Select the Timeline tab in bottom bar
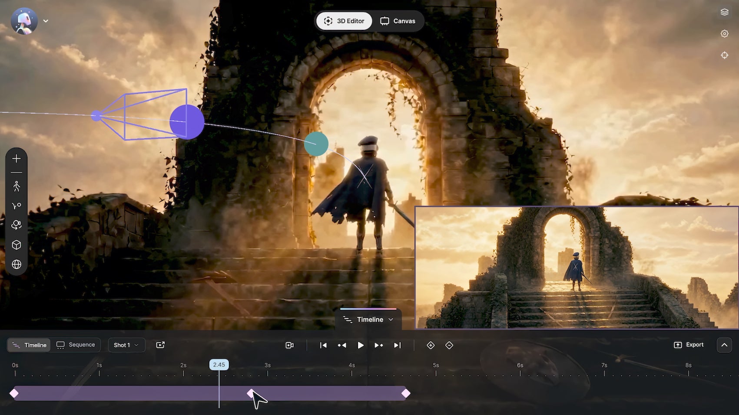Image resolution: width=739 pixels, height=415 pixels. coord(29,345)
